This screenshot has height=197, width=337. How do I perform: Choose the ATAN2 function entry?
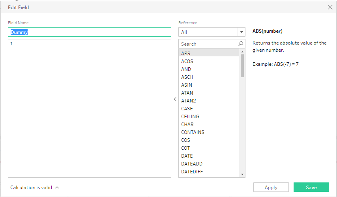click(188, 101)
